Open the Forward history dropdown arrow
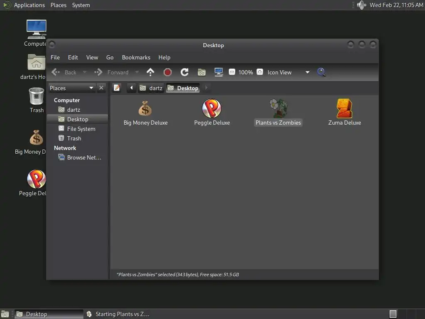 pyautogui.click(x=137, y=72)
